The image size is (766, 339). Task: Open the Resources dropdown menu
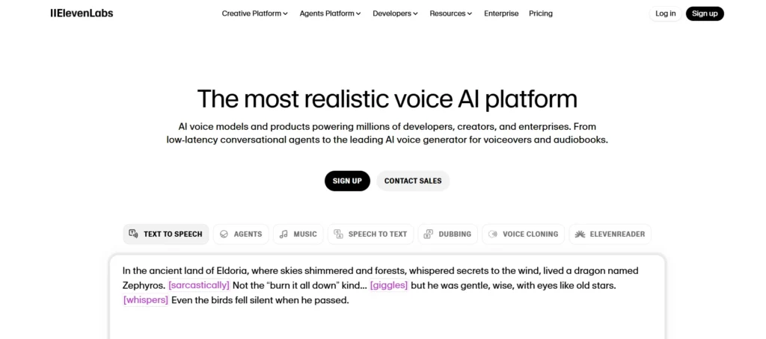[451, 13]
